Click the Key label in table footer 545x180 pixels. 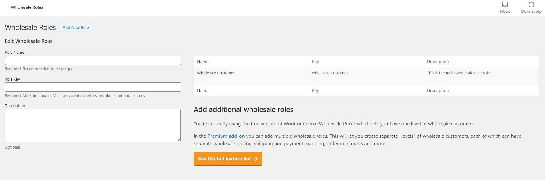tap(315, 90)
